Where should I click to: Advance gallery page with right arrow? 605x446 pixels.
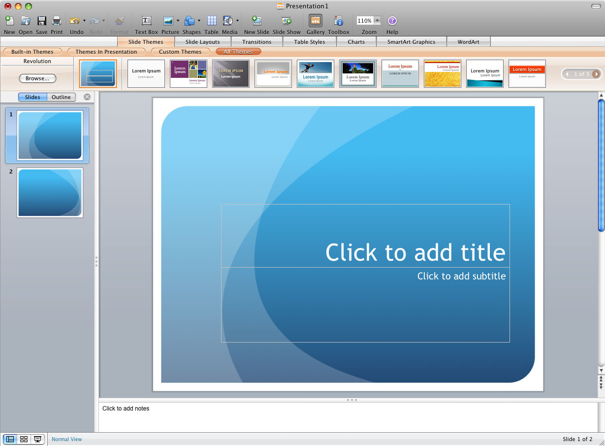click(596, 73)
